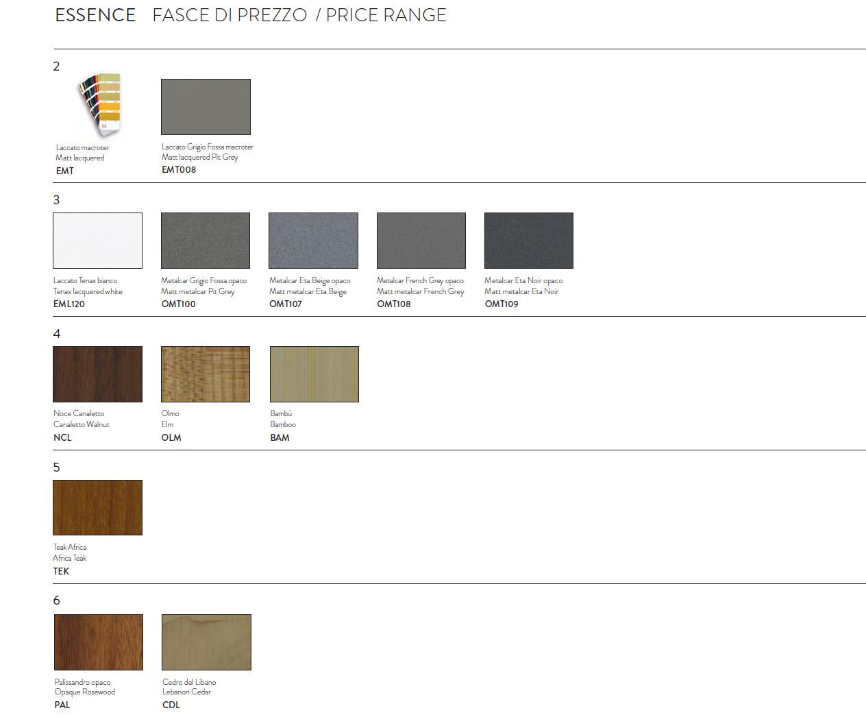Pick the Matt metalcar Eta Noir swatch OMT109
This screenshot has width=866, height=715.
(529, 241)
